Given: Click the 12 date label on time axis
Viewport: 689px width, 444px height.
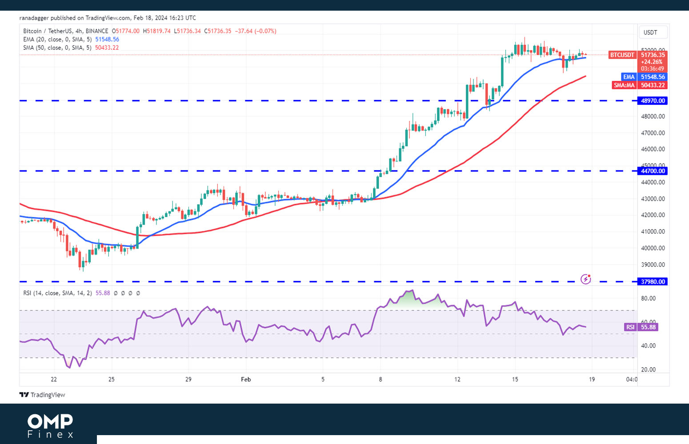Looking at the screenshot, I should (457, 379).
